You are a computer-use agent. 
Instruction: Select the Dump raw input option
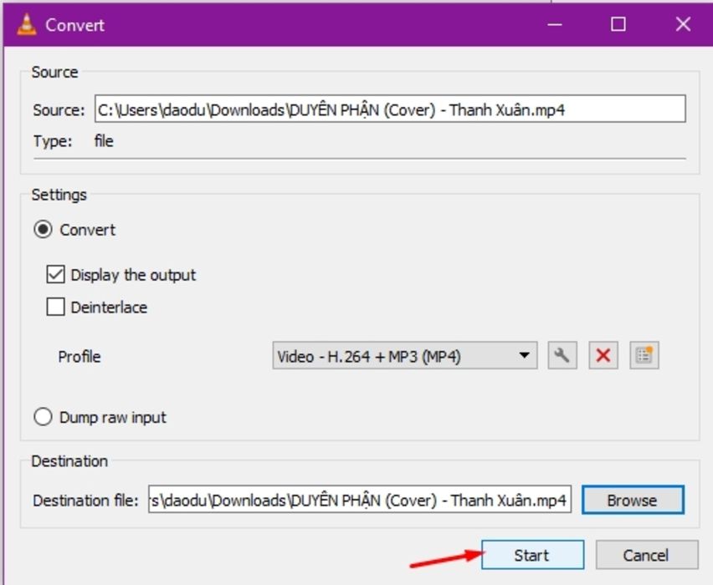[x=44, y=417]
